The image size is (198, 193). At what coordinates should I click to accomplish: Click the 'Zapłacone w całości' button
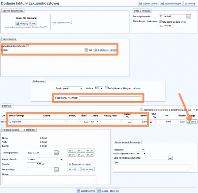click(x=80, y=164)
